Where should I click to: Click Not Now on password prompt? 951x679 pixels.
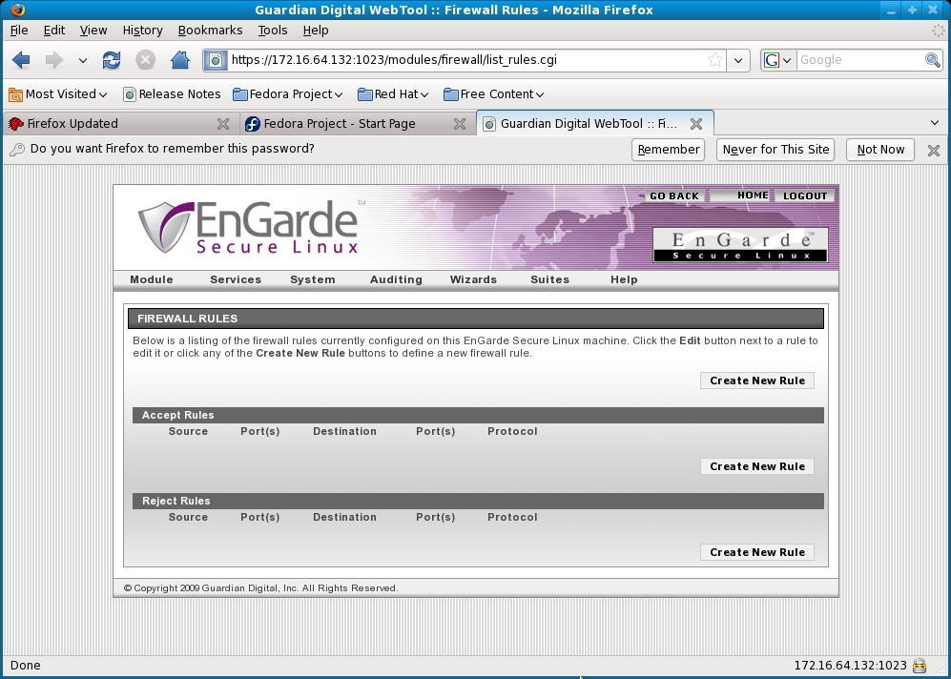880,150
